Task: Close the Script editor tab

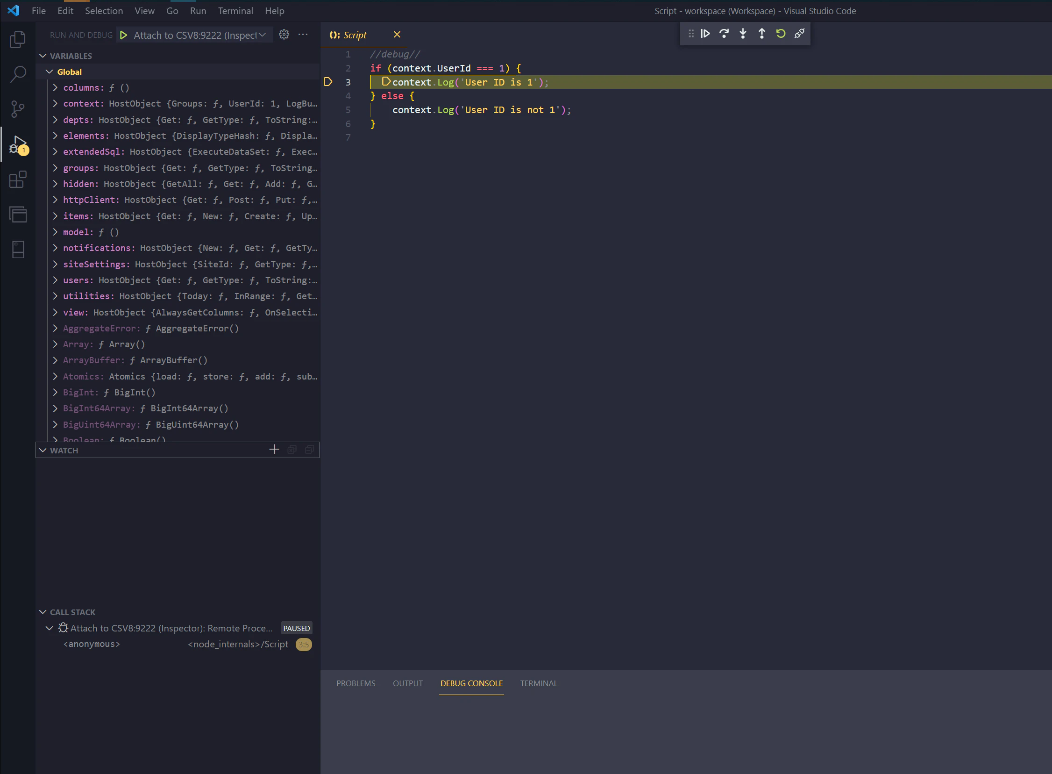Action: [x=397, y=35]
